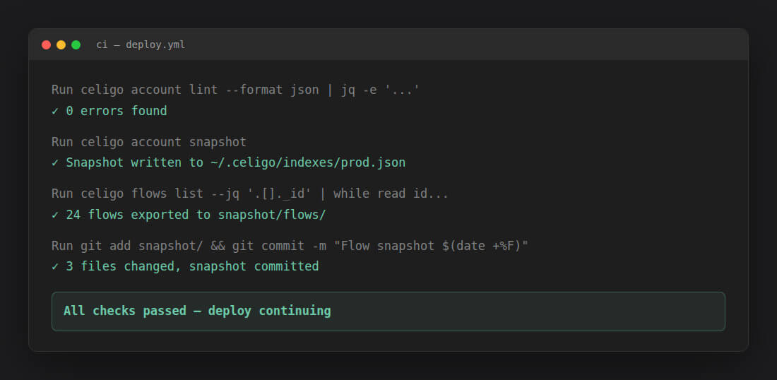
Task: Click the '0 errors found' result line
Action: (x=109, y=111)
